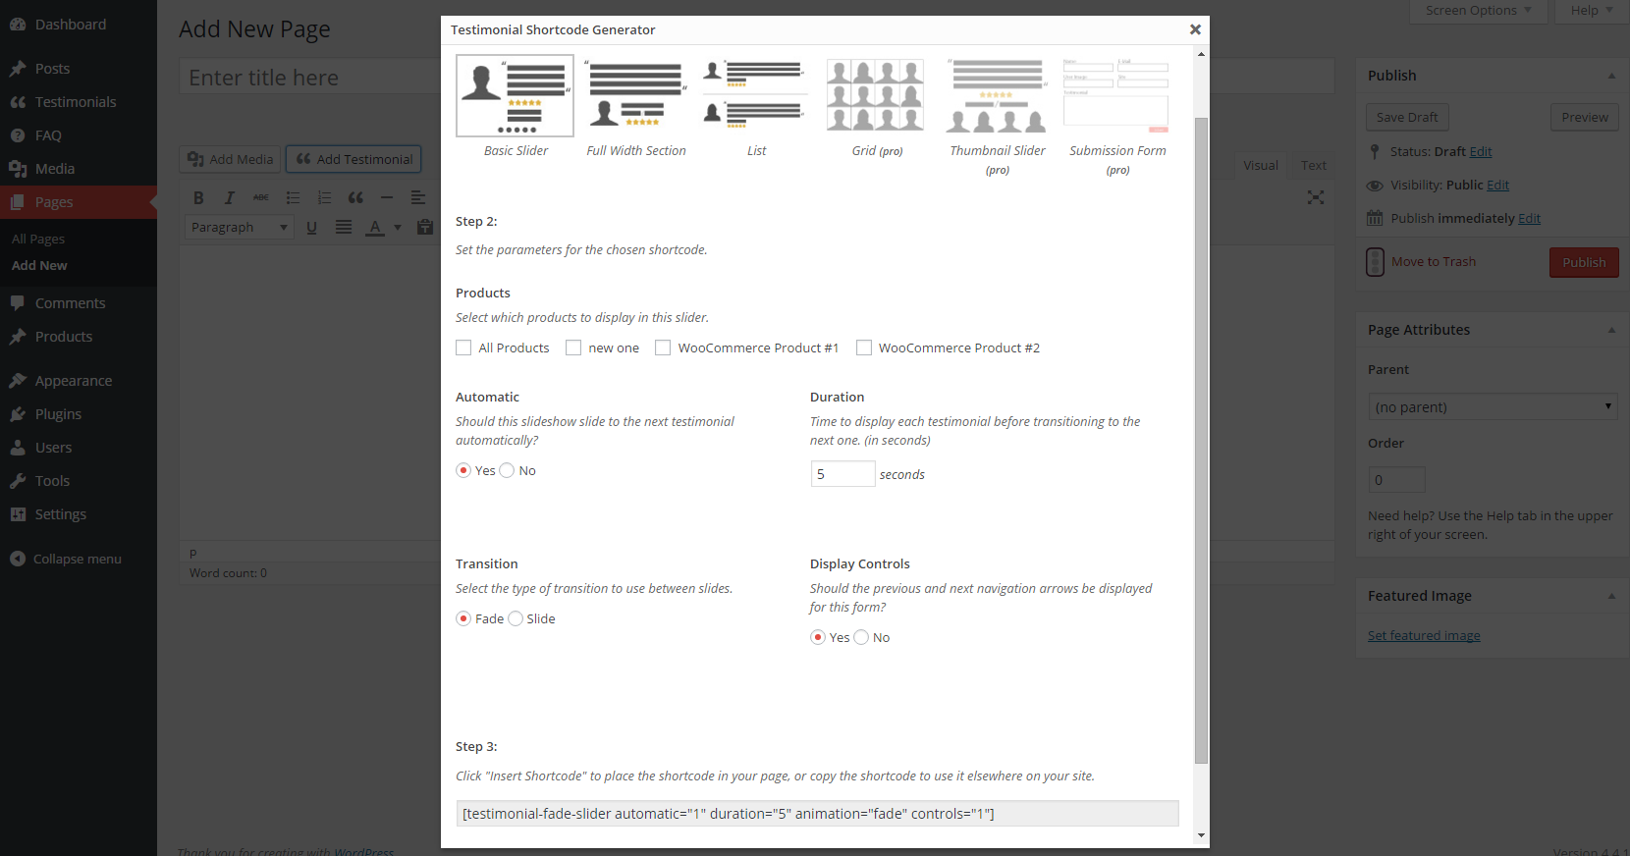Open FAQ in the admin sidebar
1630x856 pixels.
[79, 135]
